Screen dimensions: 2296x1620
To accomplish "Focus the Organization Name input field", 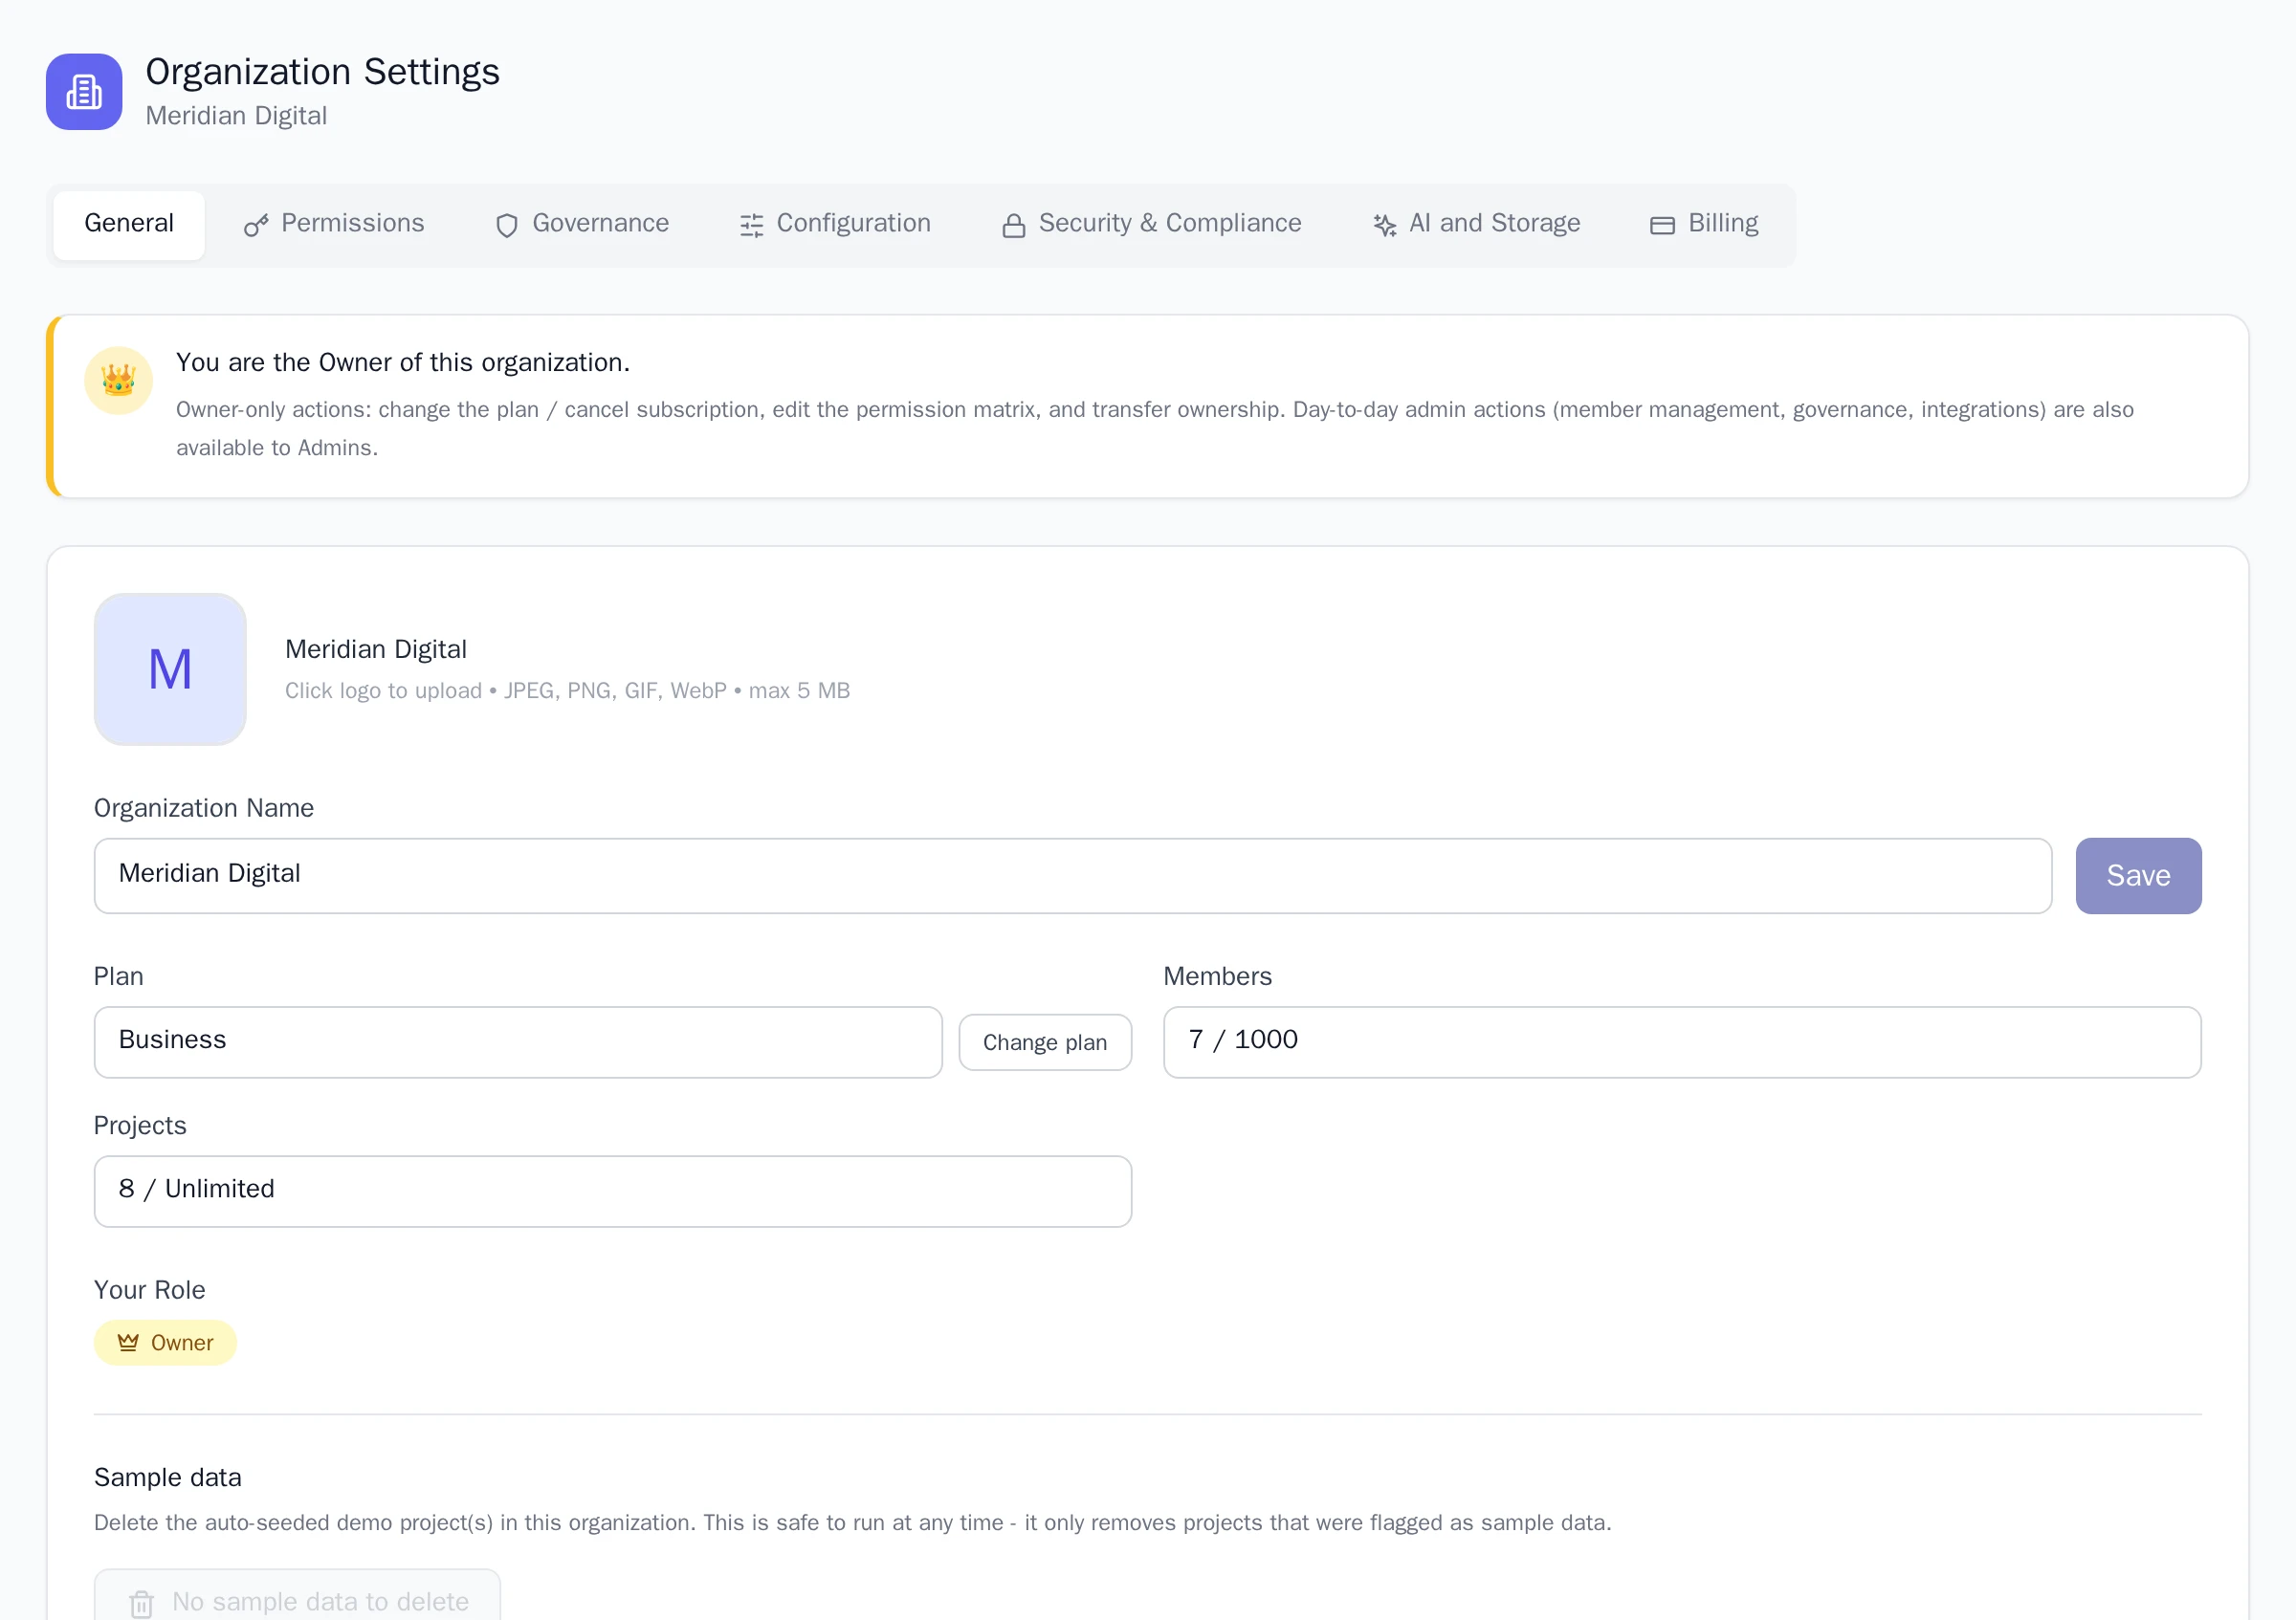I will click(1073, 875).
